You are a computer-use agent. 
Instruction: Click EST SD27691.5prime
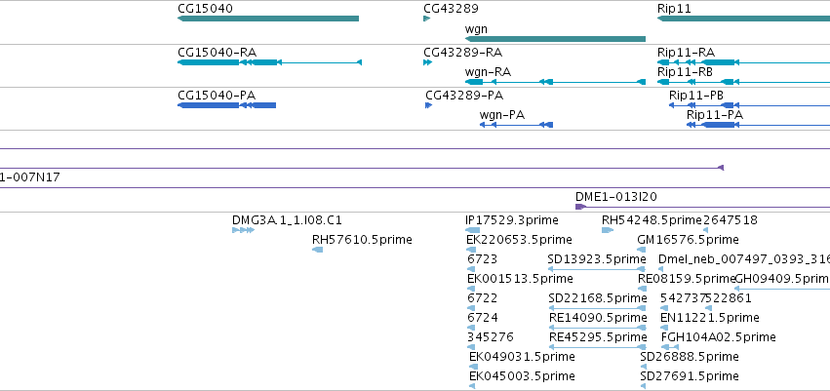coord(643,386)
